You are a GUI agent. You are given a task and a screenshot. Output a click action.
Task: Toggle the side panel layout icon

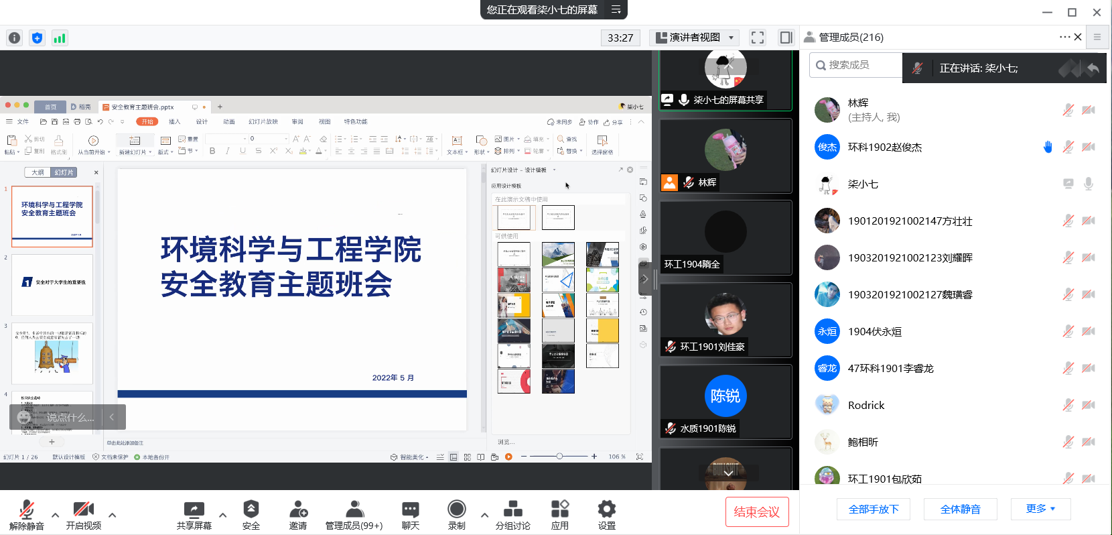pyautogui.click(x=786, y=38)
